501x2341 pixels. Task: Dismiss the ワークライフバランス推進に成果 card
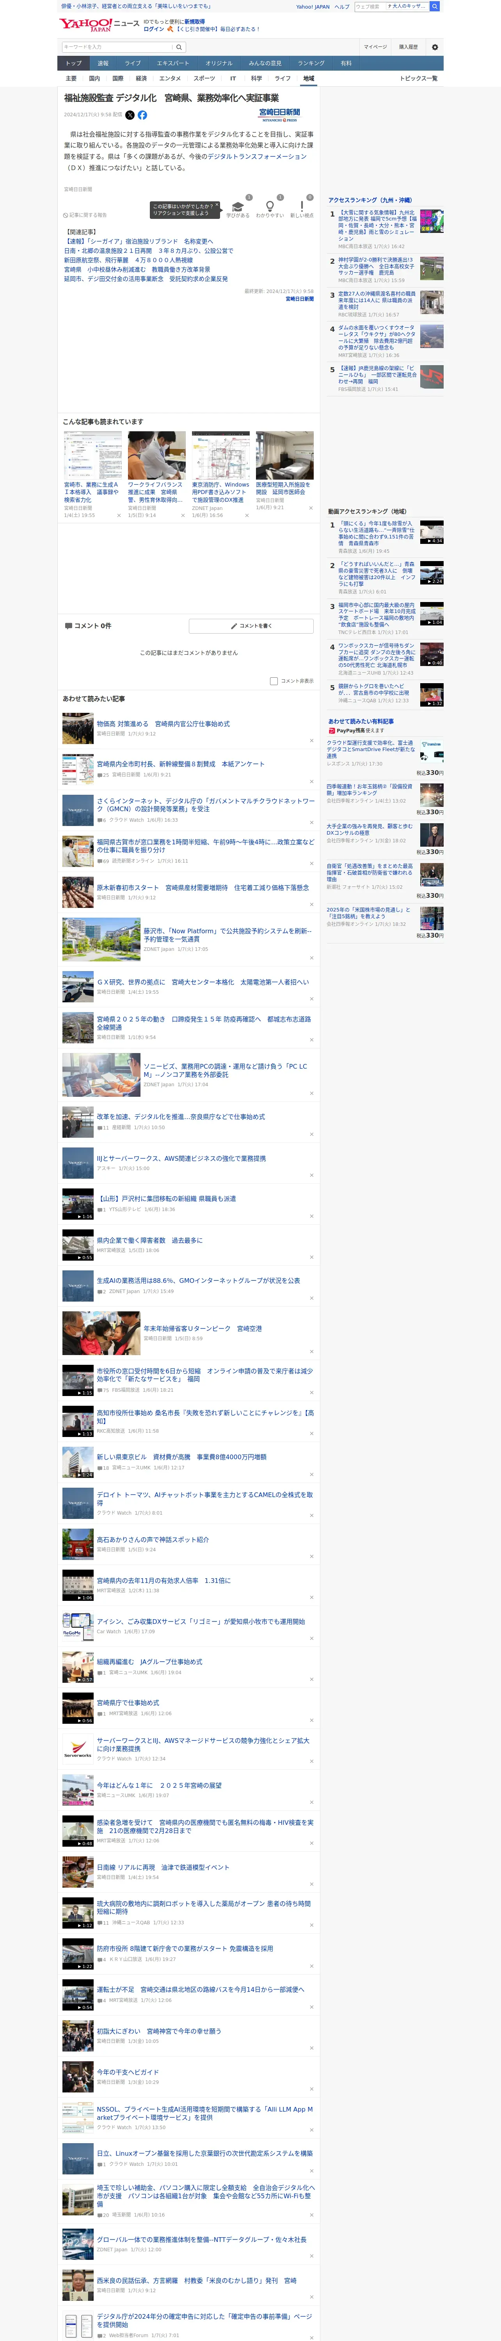coord(182,515)
